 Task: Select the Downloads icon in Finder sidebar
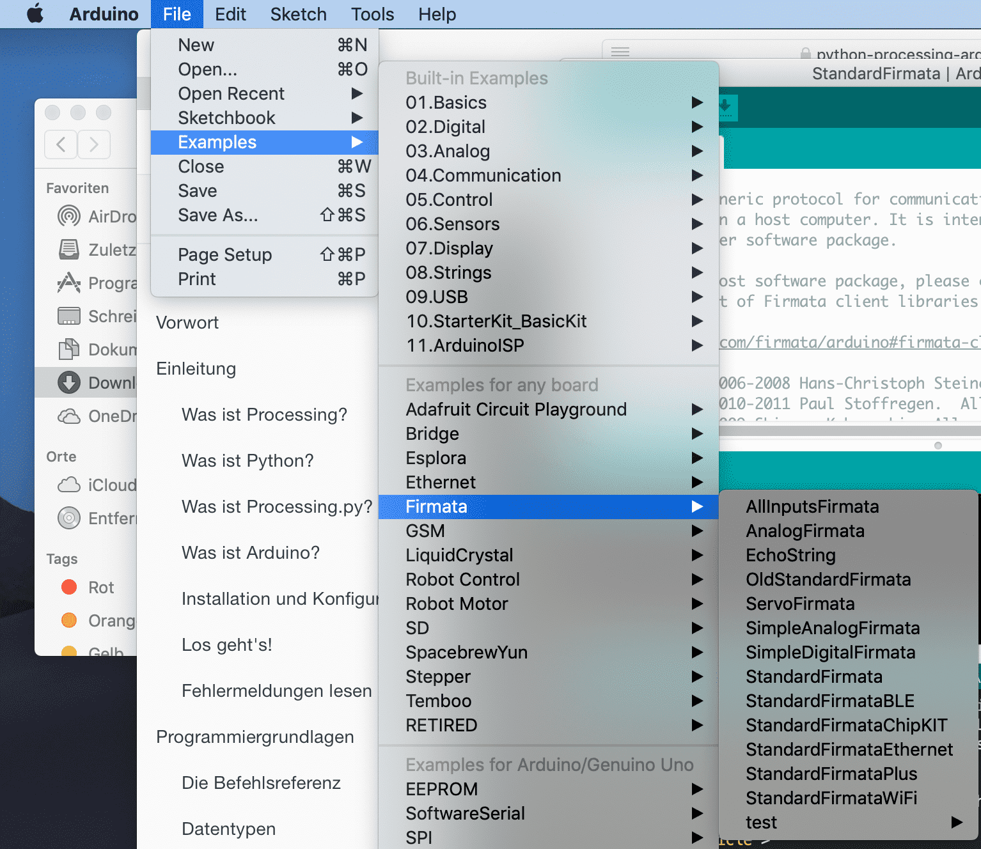pos(69,382)
